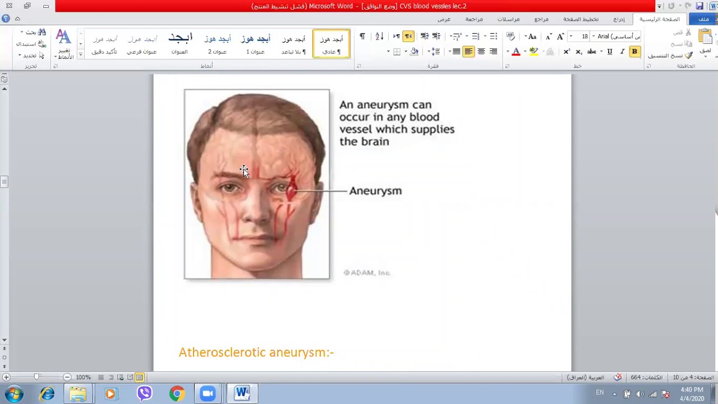Toggle Bold formatting in the font group
Viewport: 718px width, 404px height.
634,52
